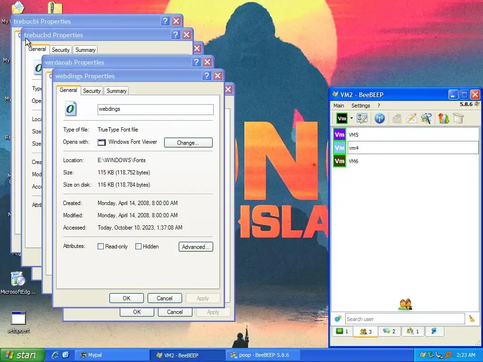Click the help question mark in trebucbd Properties
This screenshot has width=483, height=362.
[x=175, y=35]
